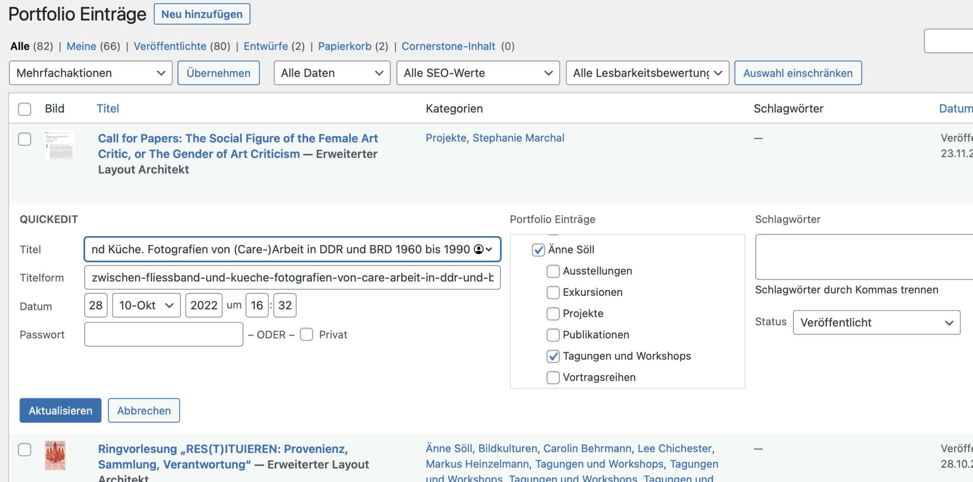The width and height of the screenshot is (973, 482).
Task: Open the Ringvorlesung entry thumbnail image
Action: click(55, 455)
